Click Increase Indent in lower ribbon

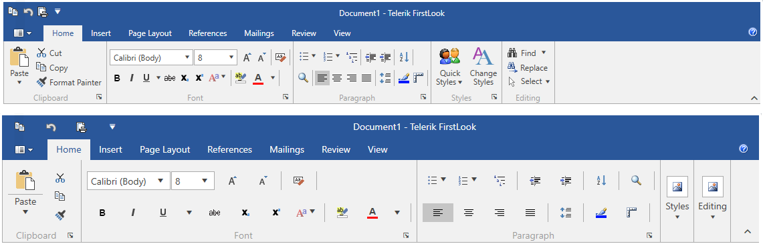[566, 181]
